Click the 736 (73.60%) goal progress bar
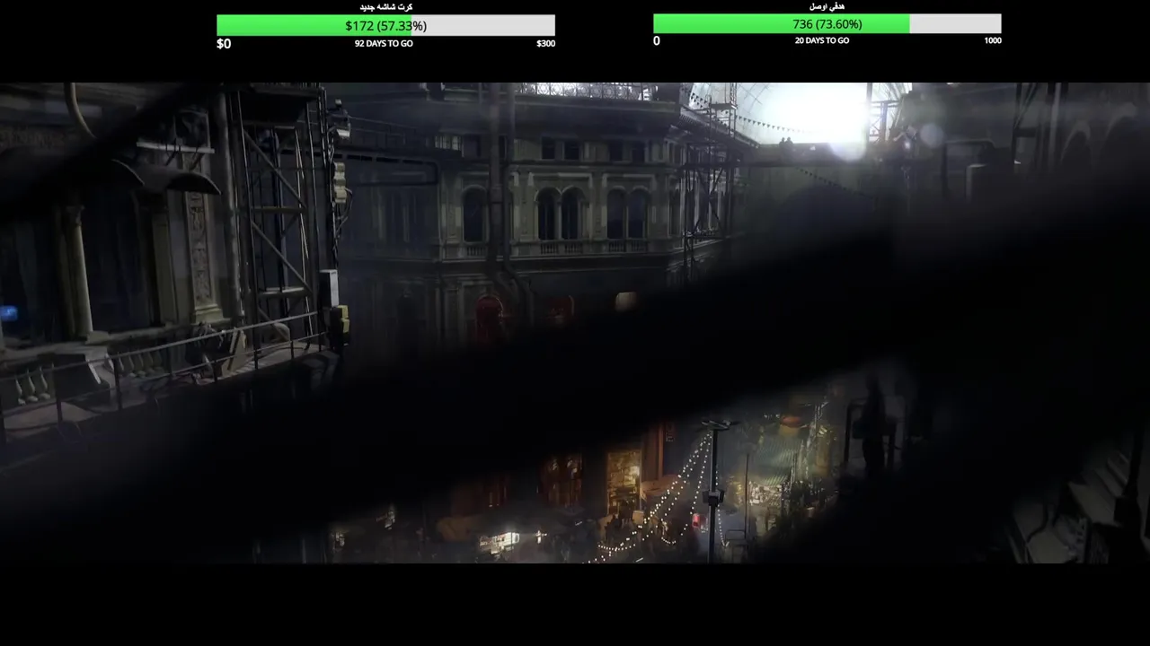 [x=827, y=24]
